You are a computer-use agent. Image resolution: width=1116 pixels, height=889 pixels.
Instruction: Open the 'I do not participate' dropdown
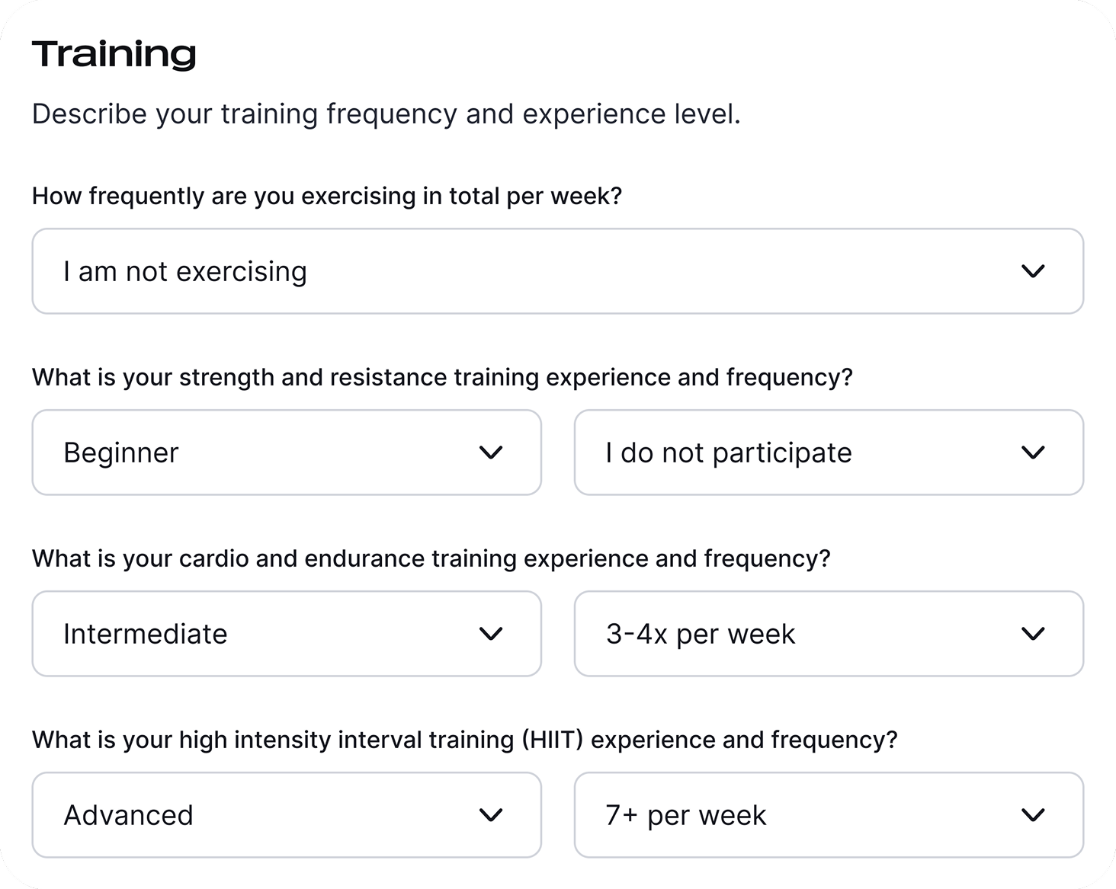click(x=829, y=452)
